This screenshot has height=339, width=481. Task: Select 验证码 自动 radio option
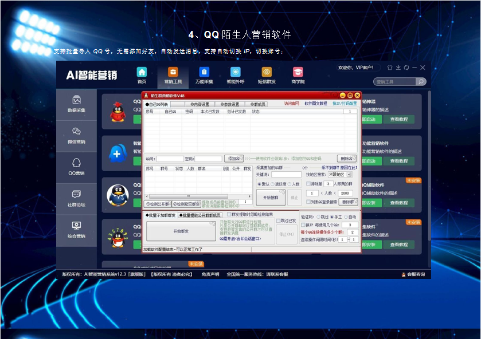click(x=346, y=216)
